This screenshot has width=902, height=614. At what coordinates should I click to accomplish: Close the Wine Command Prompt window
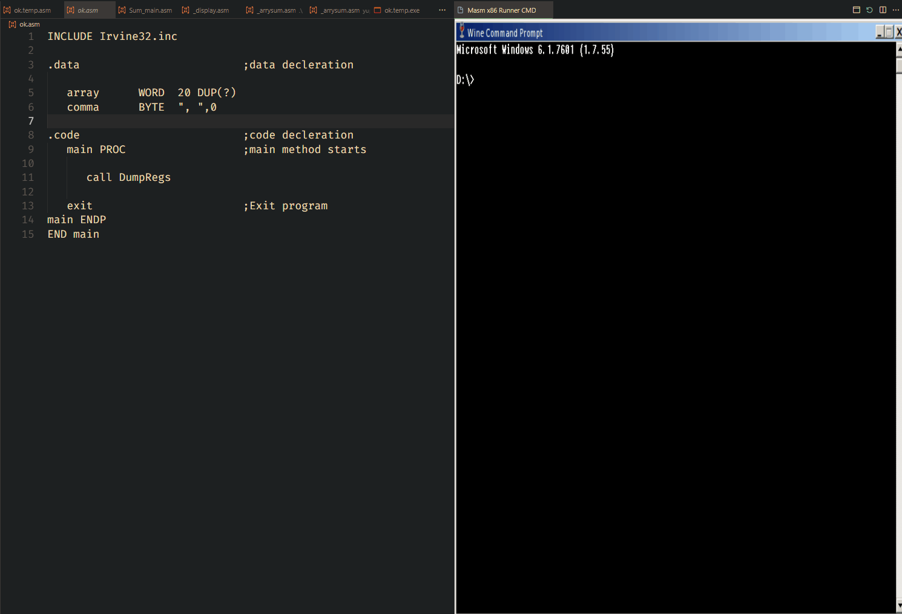pyautogui.click(x=898, y=32)
